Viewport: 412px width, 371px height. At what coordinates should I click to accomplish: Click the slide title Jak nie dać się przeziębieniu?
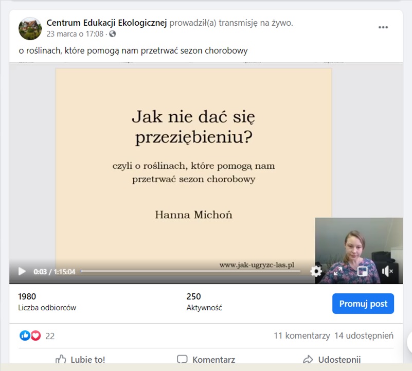[193, 127]
